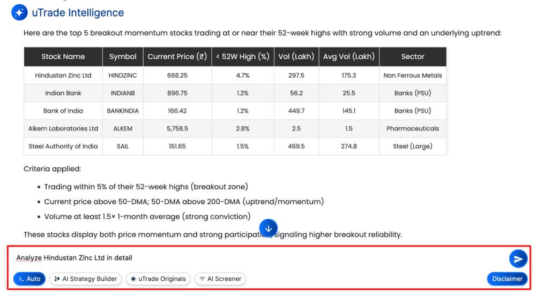Select the Hindustan Zinc Ltd cell
Viewport: 536px width, 299px height.
click(x=63, y=75)
